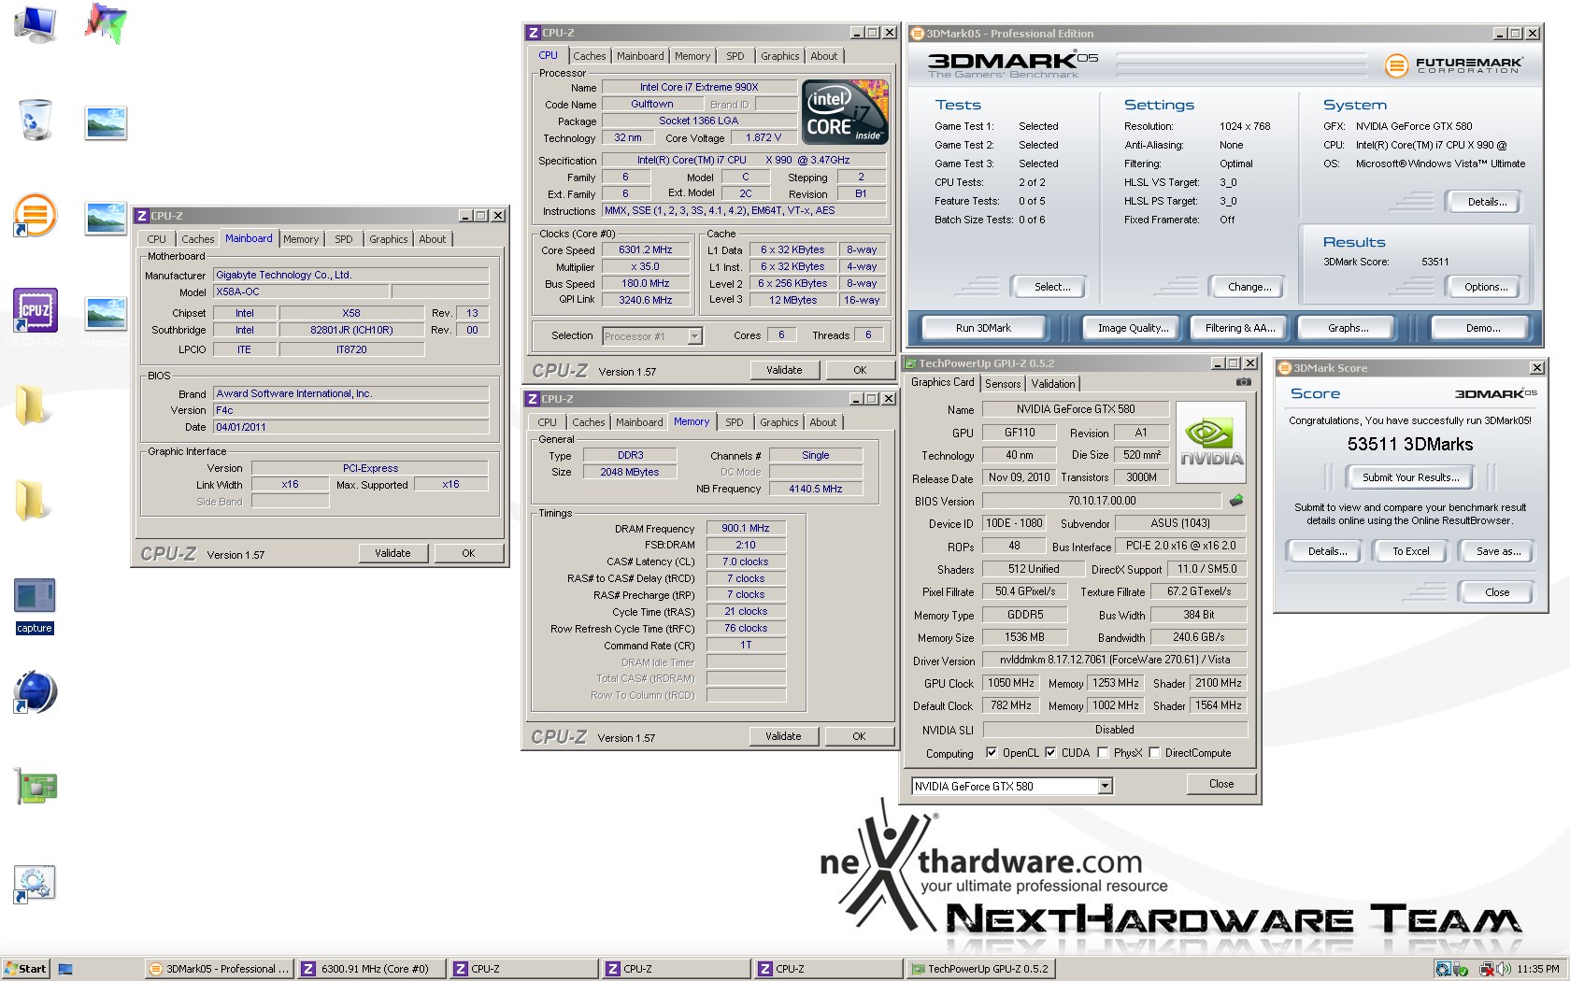
Task: Click the BIOS Version 70.10.17.00.00 field
Action: coord(1102,501)
